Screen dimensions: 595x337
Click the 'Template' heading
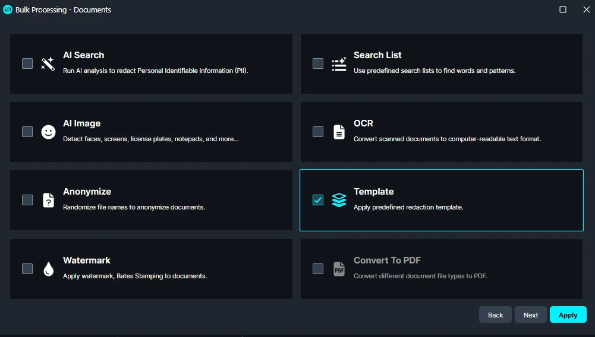pyautogui.click(x=373, y=192)
